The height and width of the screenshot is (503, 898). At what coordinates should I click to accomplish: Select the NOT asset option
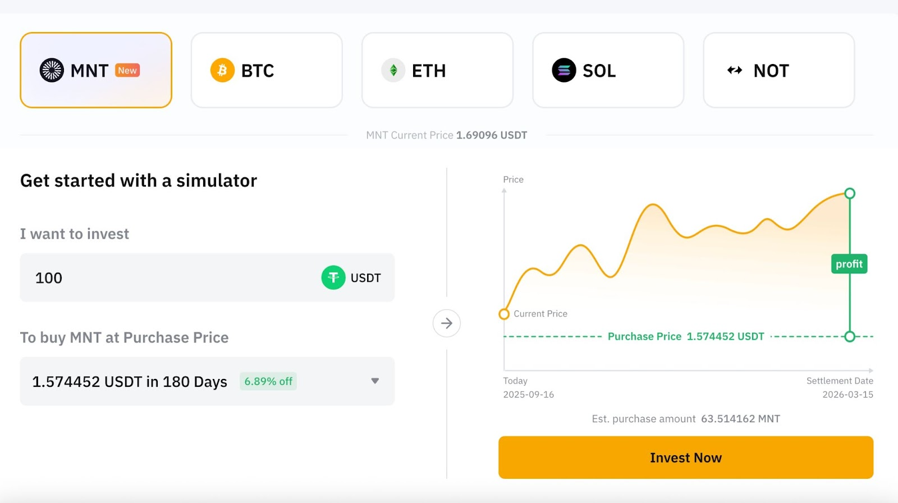pyautogui.click(x=778, y=70)
